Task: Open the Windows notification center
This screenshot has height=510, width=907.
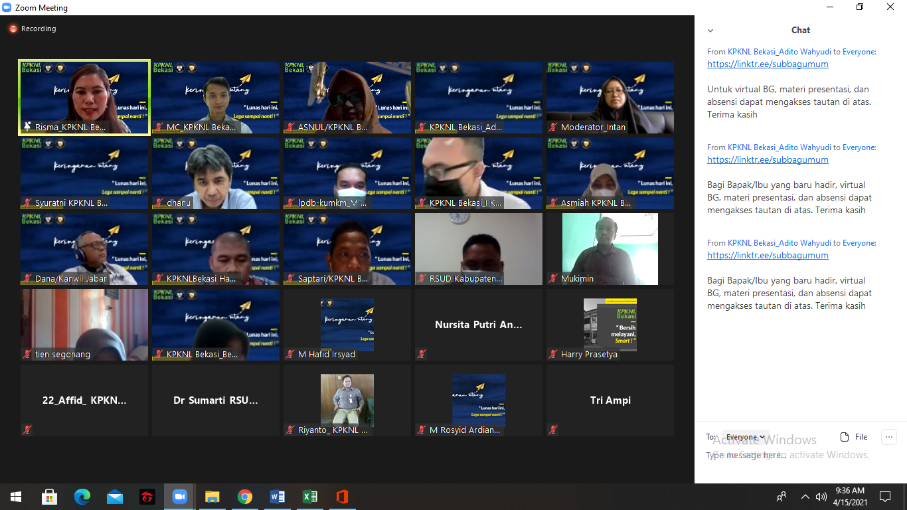Action: (x=884, y=497)
